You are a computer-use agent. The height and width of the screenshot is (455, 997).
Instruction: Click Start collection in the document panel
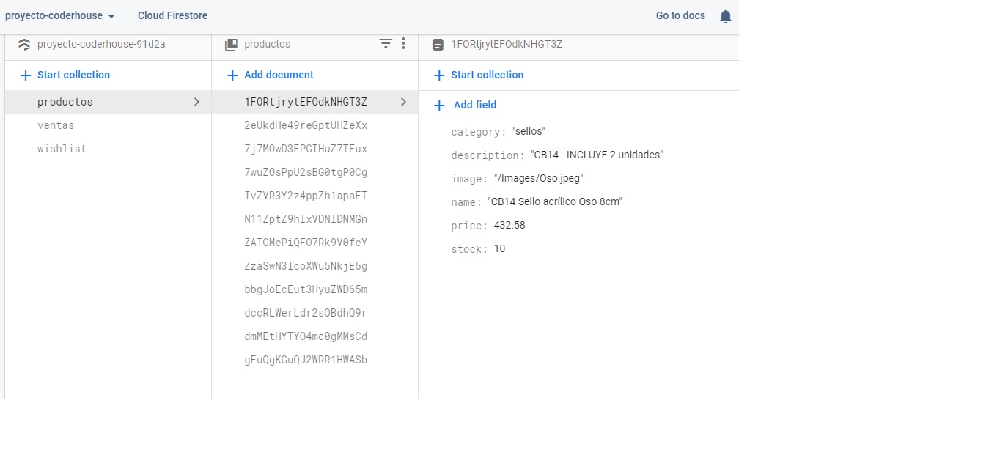[487, 75]
